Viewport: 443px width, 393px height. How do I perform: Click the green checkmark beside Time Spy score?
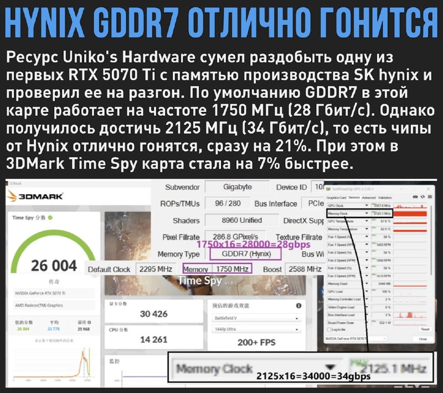click(50, 218)
